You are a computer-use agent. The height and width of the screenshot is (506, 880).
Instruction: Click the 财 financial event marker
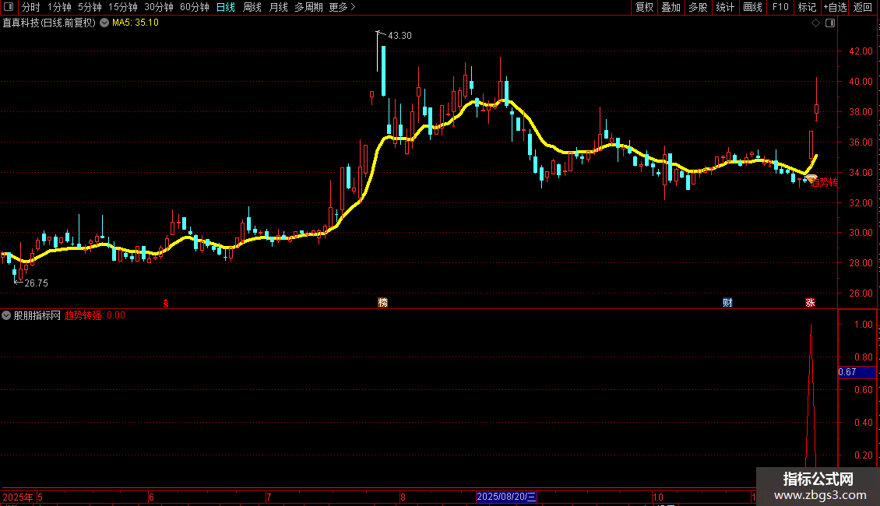[x=727, y=302]
